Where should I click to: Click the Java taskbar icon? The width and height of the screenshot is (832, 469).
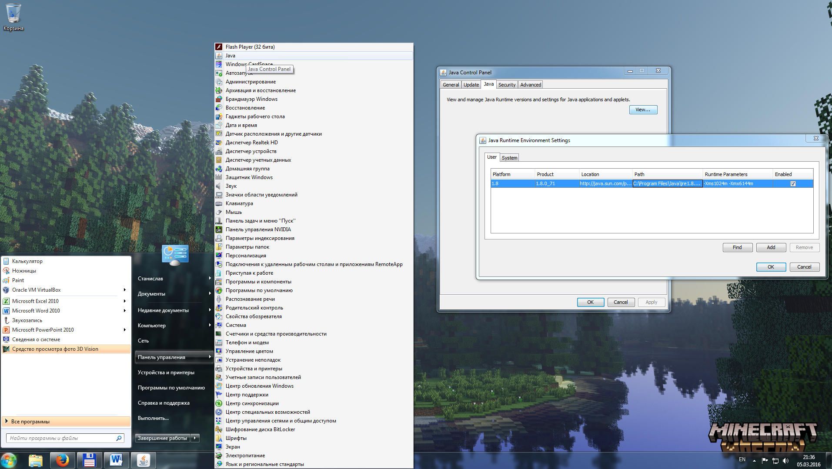[x=143, y=460]
